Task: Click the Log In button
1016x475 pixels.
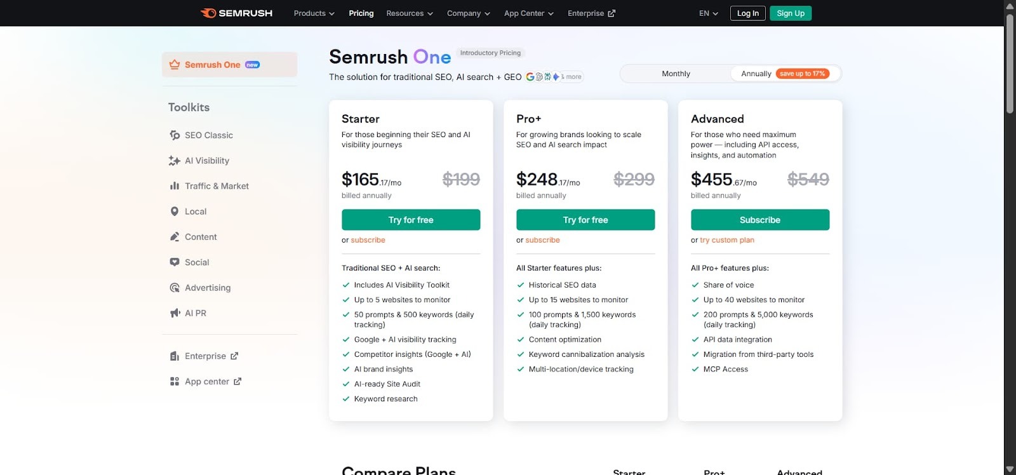Action: coord(748,13)
